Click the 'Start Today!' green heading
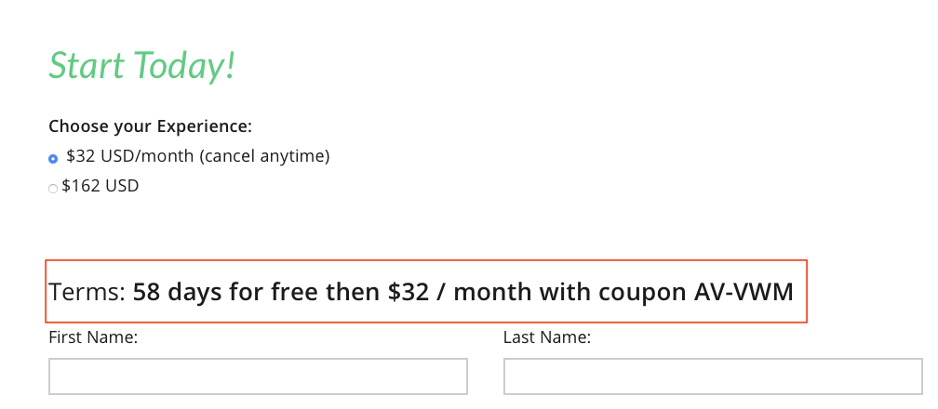Image resolution: width=938 pixels, height=409 pixels. pyautogui.click(x=141, y=66)
